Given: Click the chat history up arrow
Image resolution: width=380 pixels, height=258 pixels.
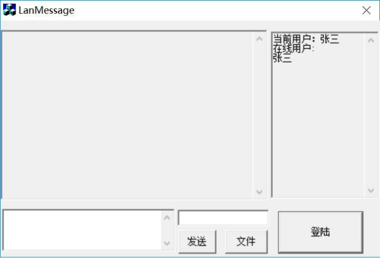Looking at the screenshot, I should click(x=259, y=39).
